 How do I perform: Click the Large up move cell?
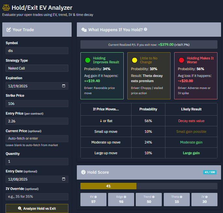pyautogui.click(x=106, y=153)
